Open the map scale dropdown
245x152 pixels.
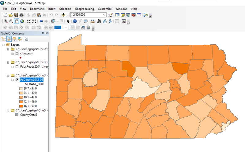pos(104,15)
